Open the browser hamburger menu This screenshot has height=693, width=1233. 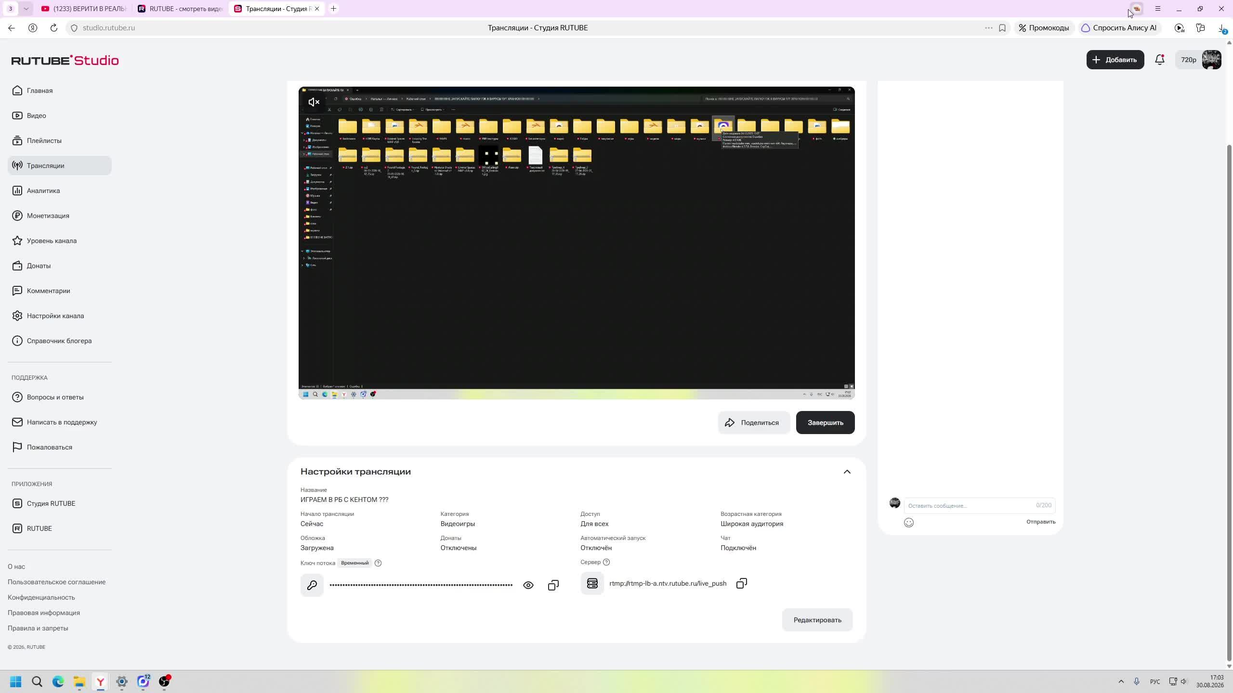(x=1158, y=9)
